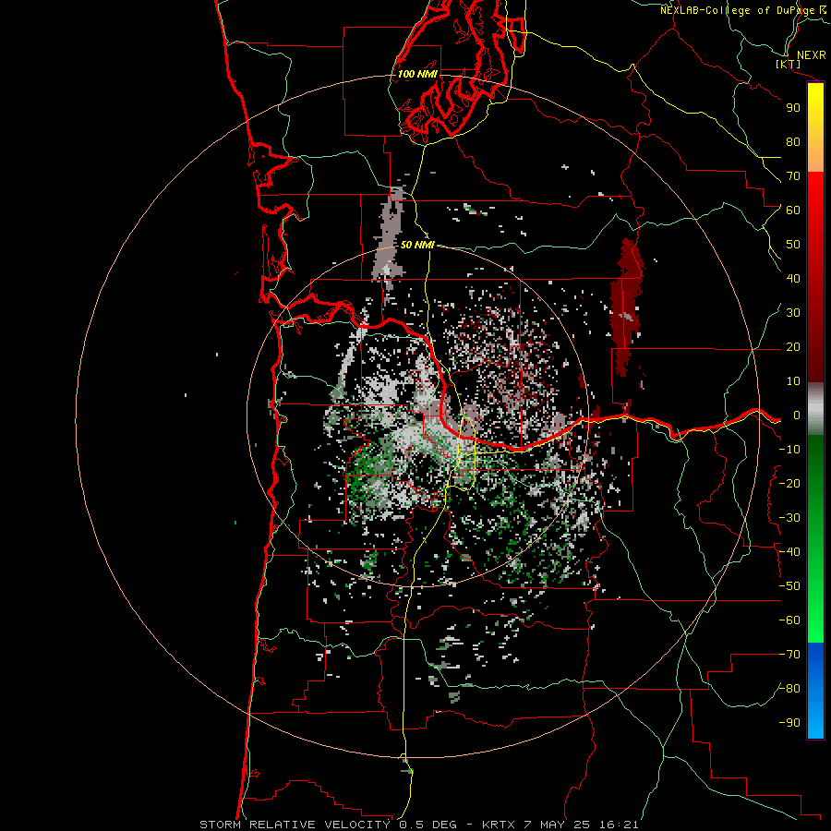Click the -10 value on velocity scale
This screenshot has height=831, width=831.
coord(789,450)
